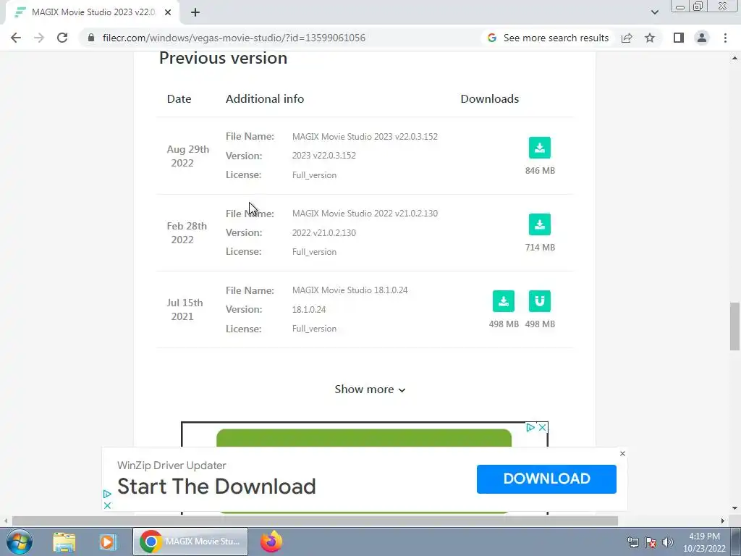Reload the filecr page

click(x=62, y=38)
